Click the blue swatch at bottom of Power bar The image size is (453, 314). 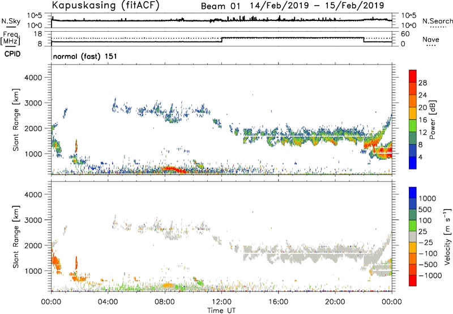point(413,162)
